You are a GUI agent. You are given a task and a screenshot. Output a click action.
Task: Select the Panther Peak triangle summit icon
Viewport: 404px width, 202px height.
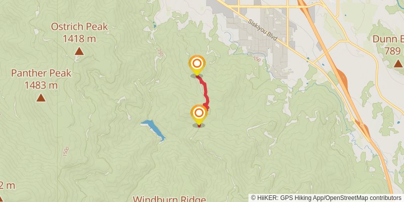41,97
